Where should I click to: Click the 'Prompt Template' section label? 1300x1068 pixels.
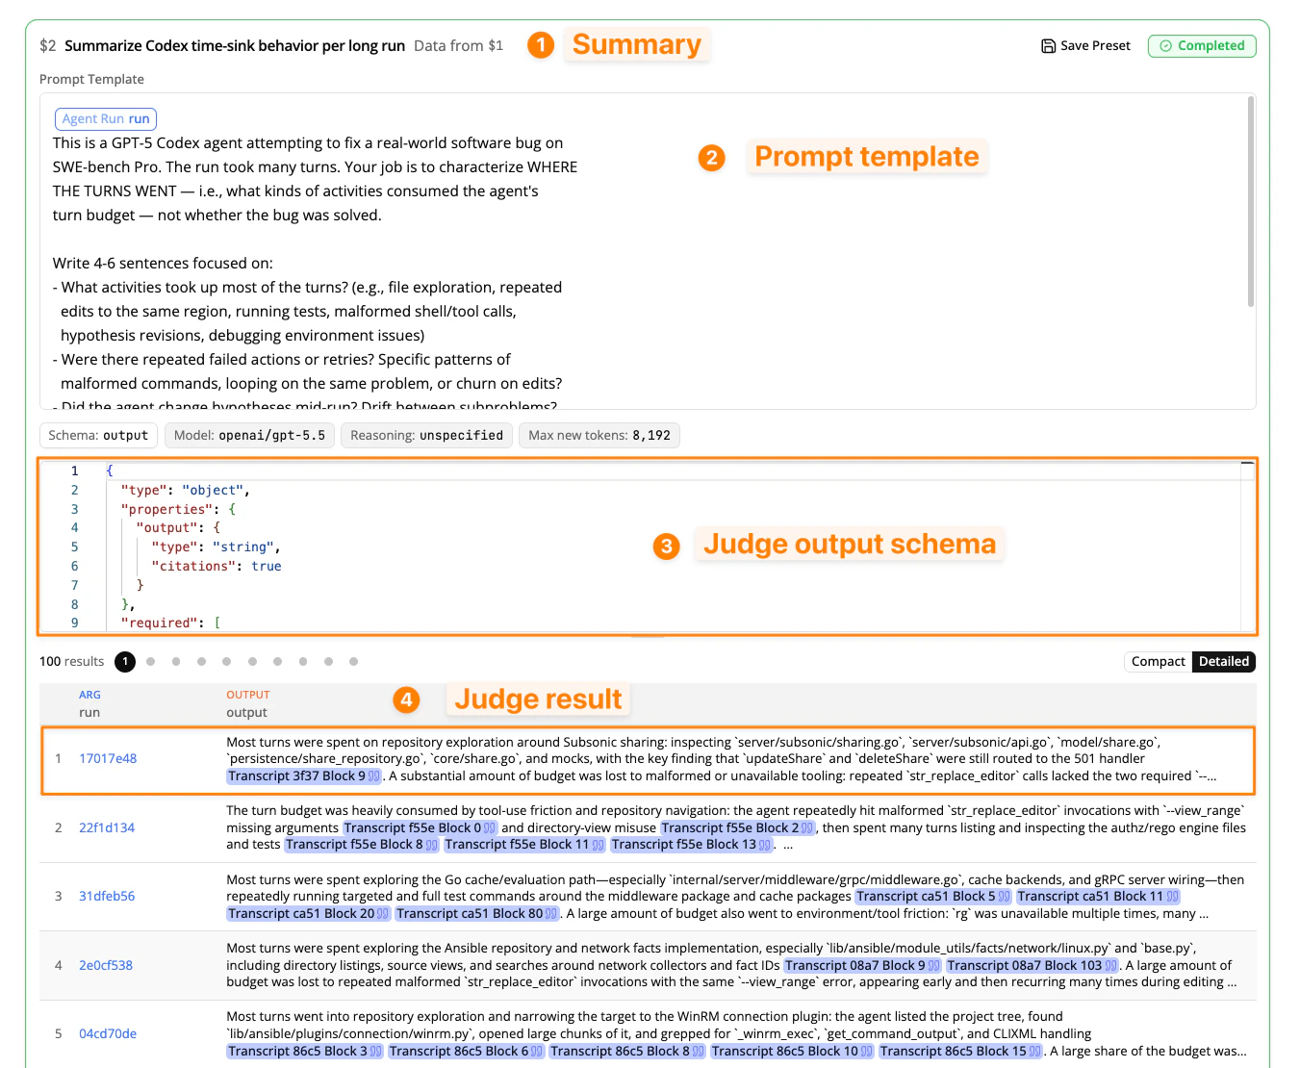click(x=91, y=80)
